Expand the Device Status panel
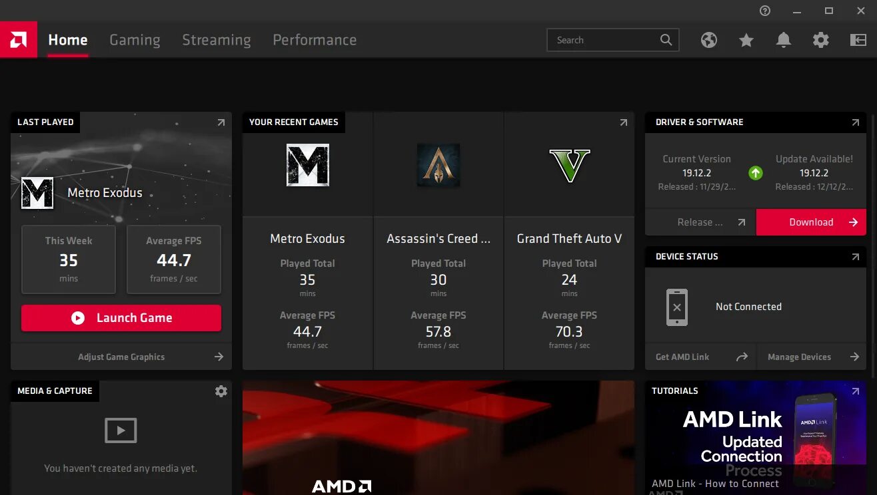 [855, 257]
